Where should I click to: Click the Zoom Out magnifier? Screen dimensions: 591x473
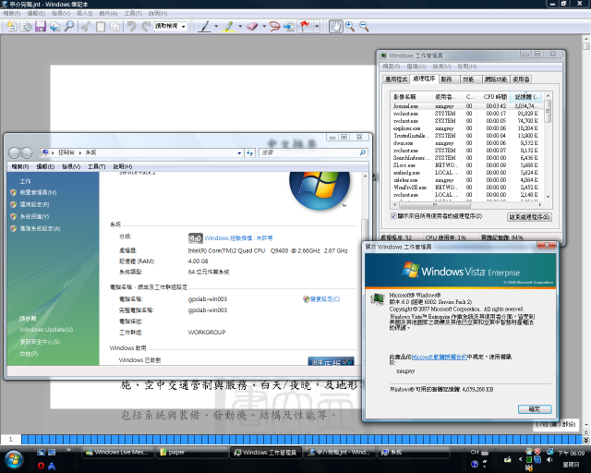click(364, 27)
